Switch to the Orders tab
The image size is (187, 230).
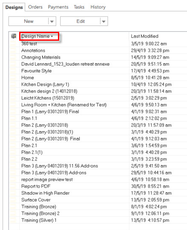[35, 7]
